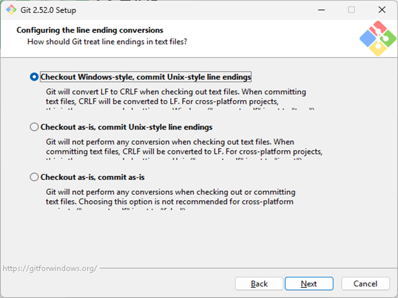Viewport: 398px width, 298px height.
Task: Click the Git icon in the title bar
Action: [x=12, y=10]
